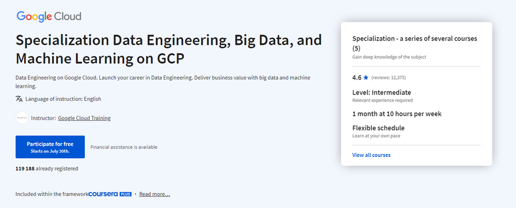
Task: Click the Financial assistance is available text
Action: click(x=124, y=147)
